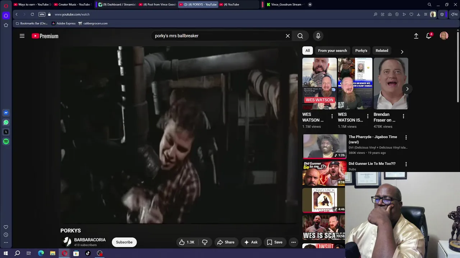This screenshot has height=258, width=460.
Task: Open Spotify in the Opera sidebar
Action: pos(6,142)
